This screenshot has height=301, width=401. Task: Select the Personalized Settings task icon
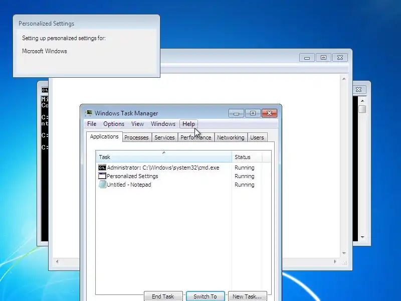click(102, 176)
